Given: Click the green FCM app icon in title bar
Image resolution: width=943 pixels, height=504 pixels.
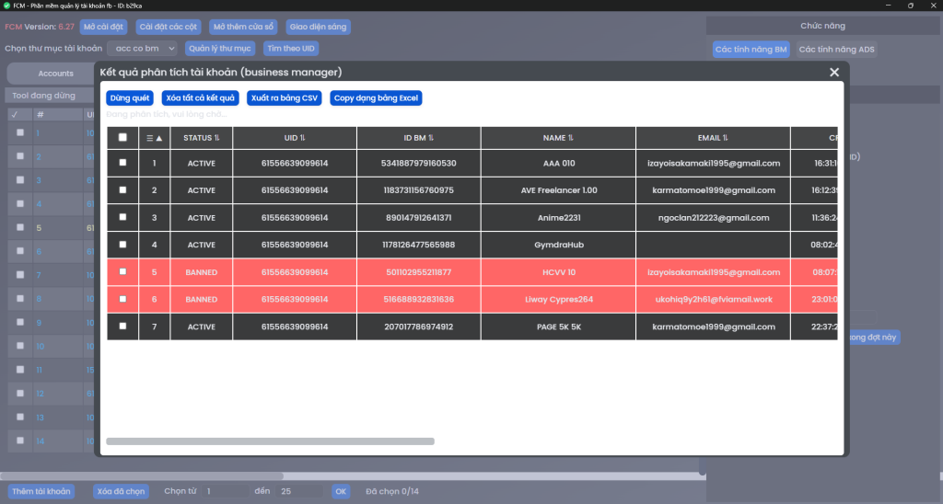Looking at the screenshot, I should tap(7, 6).
